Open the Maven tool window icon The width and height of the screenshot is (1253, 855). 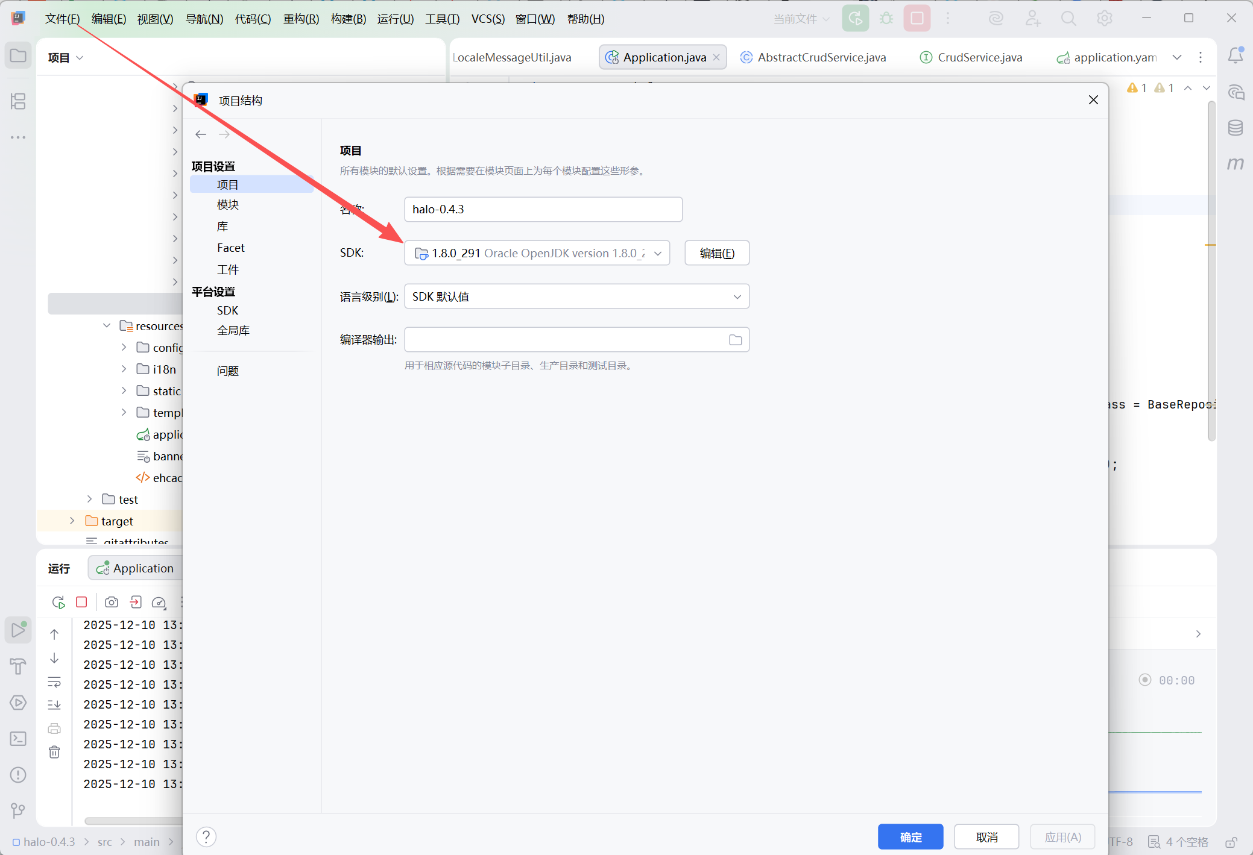tap(1235, 163)
